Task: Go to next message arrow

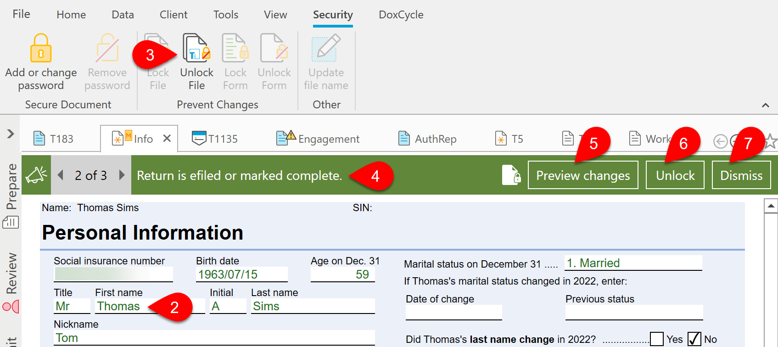Action: pyautogui.click(x=122, y=175)
